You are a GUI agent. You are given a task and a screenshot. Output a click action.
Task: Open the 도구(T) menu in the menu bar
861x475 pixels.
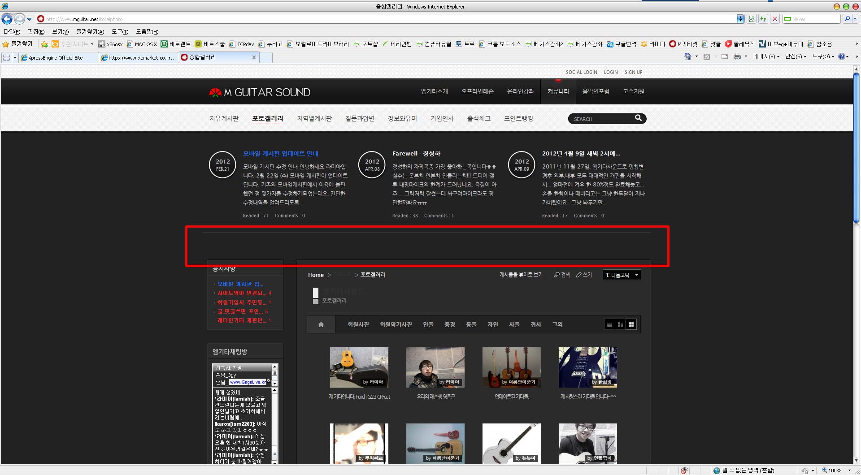pos(120,31)
